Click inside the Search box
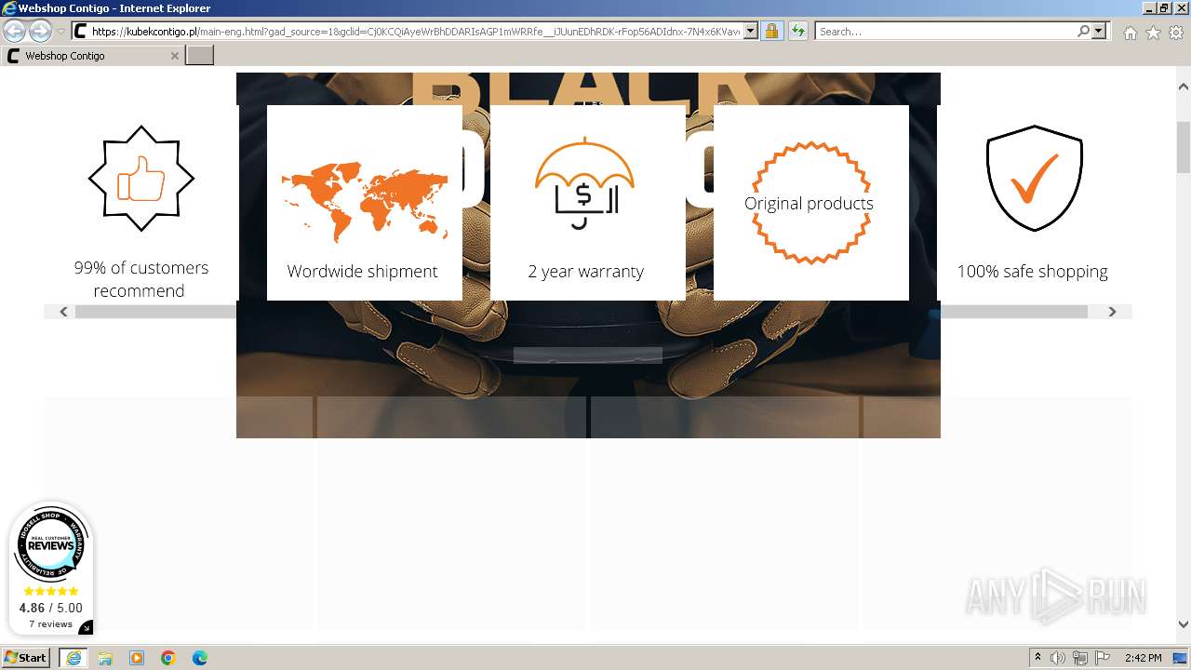 (945, 31)
